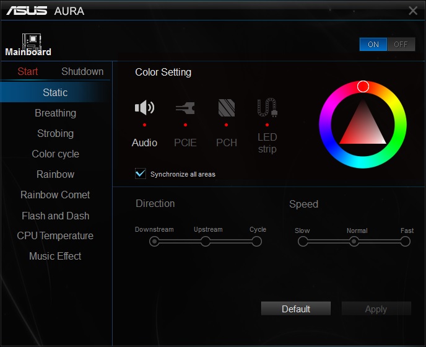
Task: Select the LED strip icon
Action: (x=267, y=107)
